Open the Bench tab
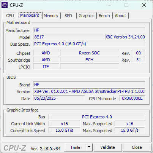The height and width of the screenshot is (153, 153). 104,16
